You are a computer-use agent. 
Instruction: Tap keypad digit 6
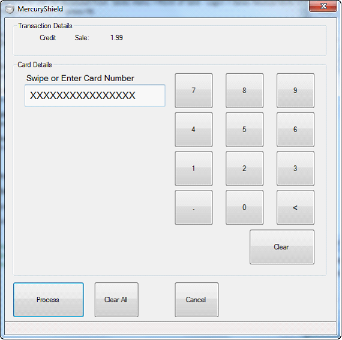(295, 130)
